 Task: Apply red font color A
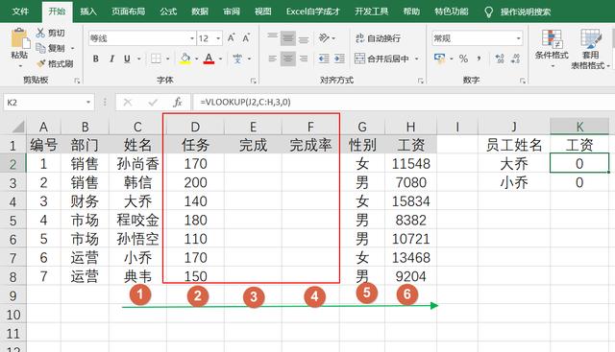pos(209,59)
